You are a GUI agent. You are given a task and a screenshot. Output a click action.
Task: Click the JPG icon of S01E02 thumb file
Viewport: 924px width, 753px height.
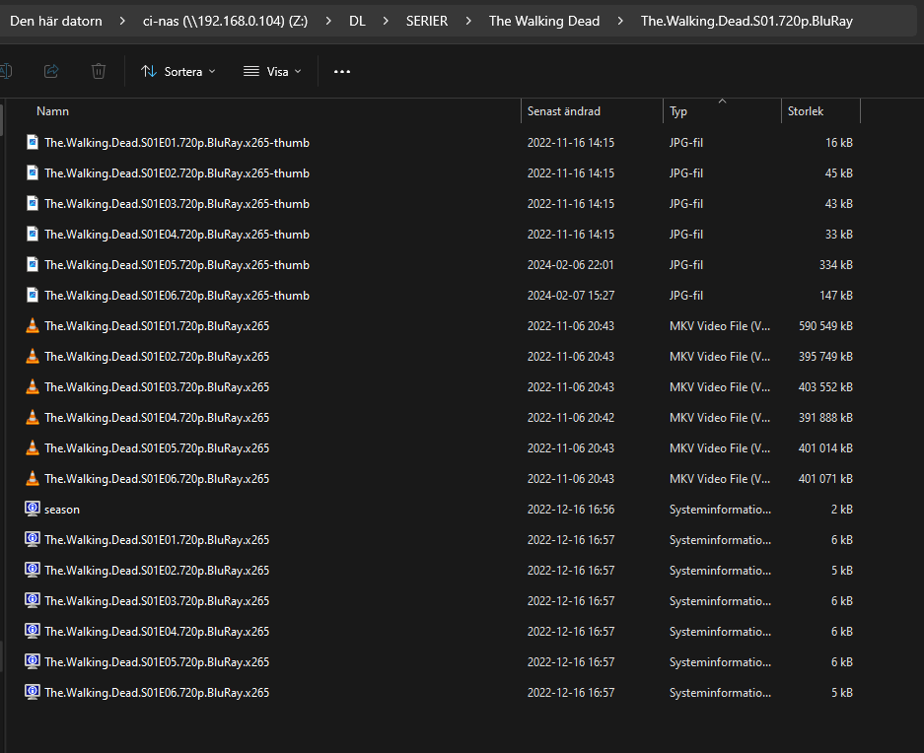33,173
